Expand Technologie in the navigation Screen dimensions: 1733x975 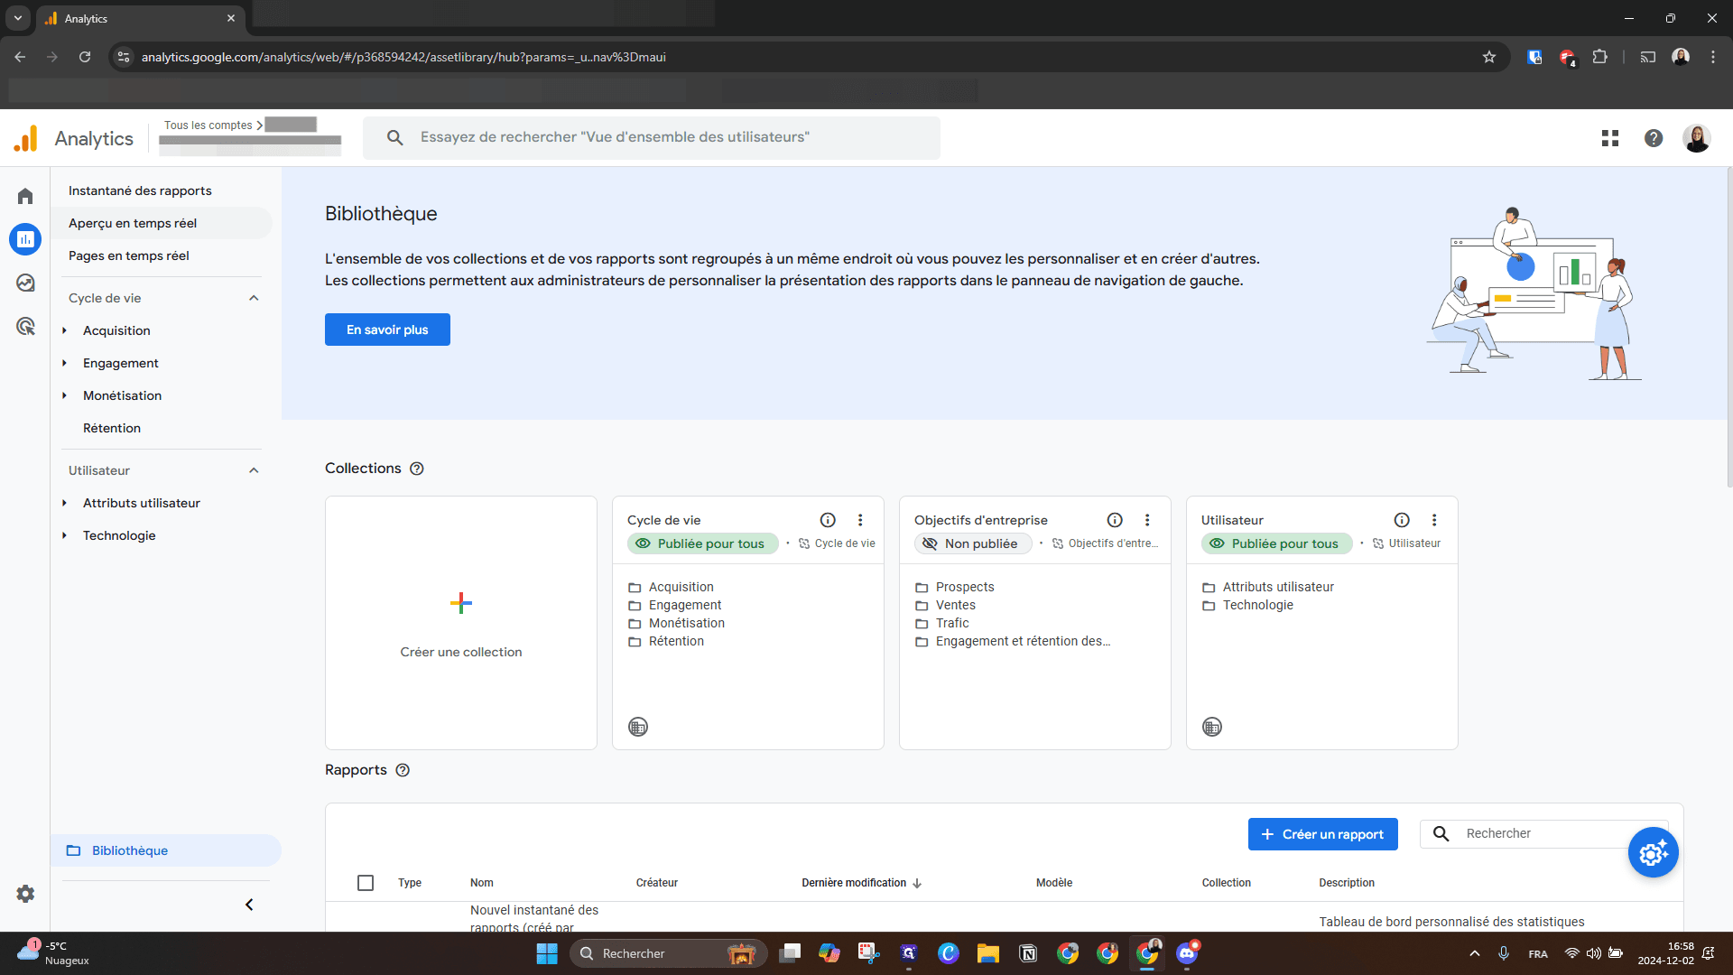click(x=64, y=535)
